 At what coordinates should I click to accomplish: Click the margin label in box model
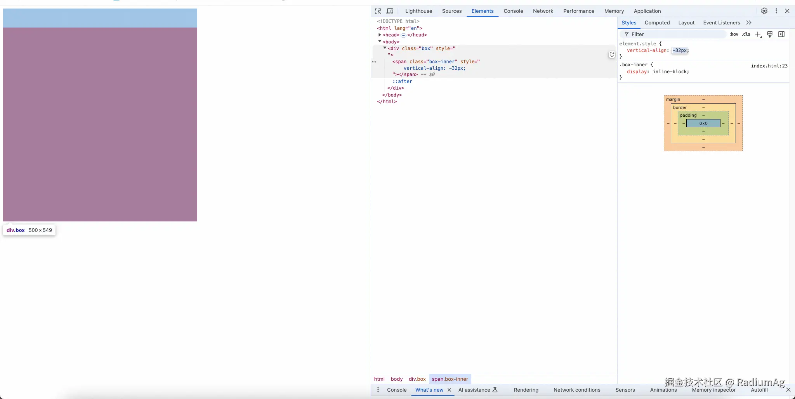[673, 100]
